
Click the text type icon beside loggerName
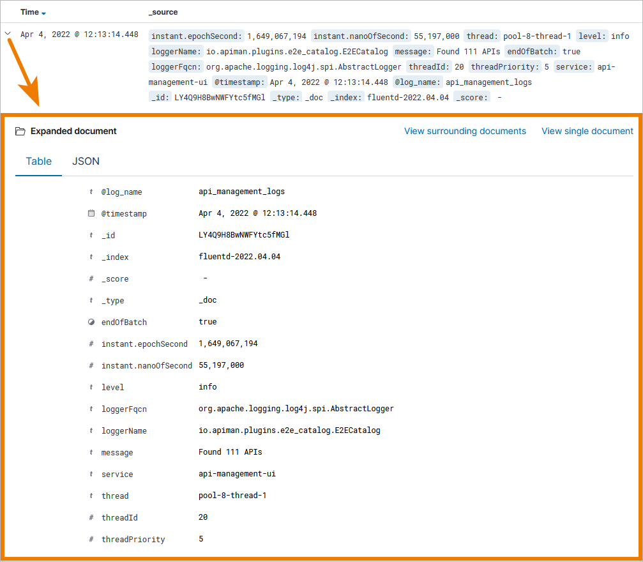[x=91, y=430]
